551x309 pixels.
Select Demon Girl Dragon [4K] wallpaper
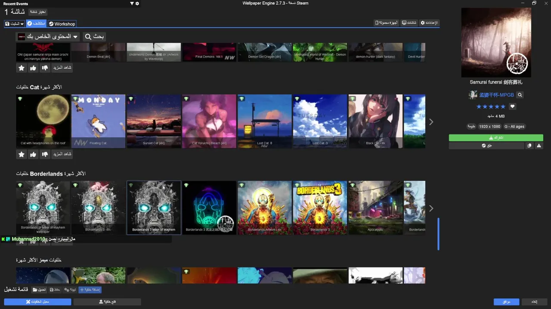[x=265, y=52]
